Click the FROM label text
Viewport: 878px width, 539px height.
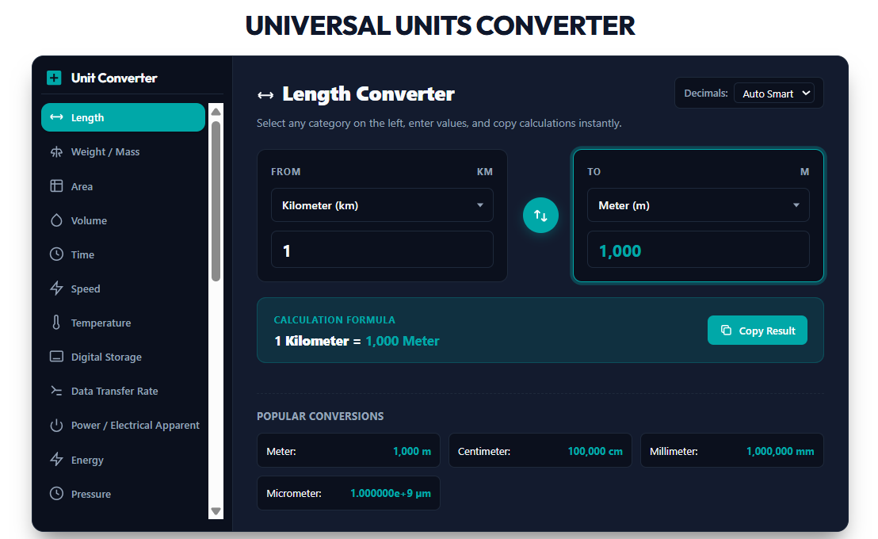pyautogui.click(x=285, y=171)
